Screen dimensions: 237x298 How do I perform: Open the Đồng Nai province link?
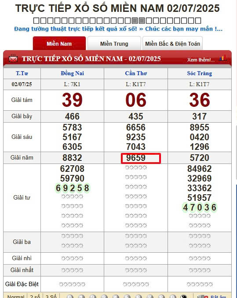[72, 73]
